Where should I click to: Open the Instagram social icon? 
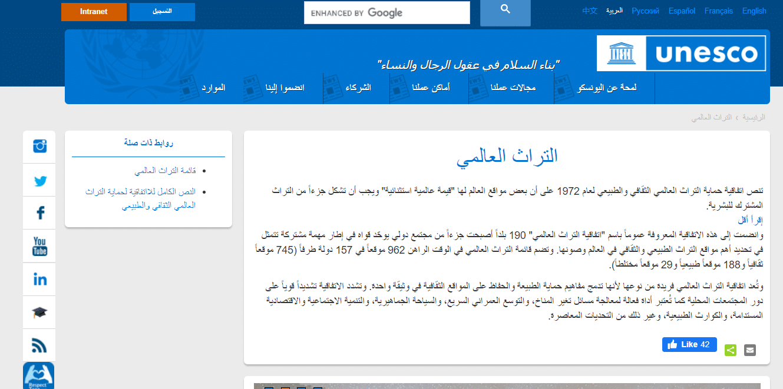coord(39,147)
